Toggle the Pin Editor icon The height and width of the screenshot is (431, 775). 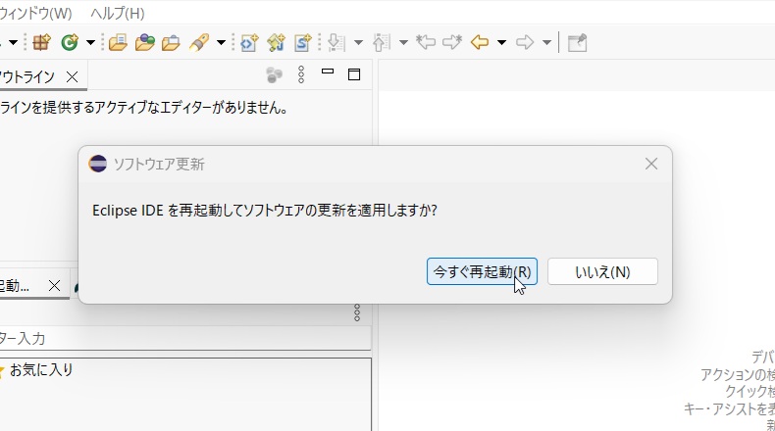coord(577,42)
